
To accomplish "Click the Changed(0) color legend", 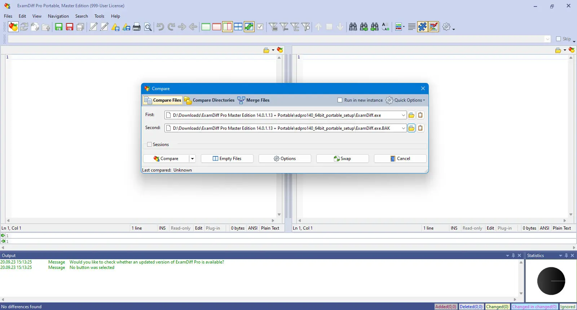I will (x=497, y=307).
